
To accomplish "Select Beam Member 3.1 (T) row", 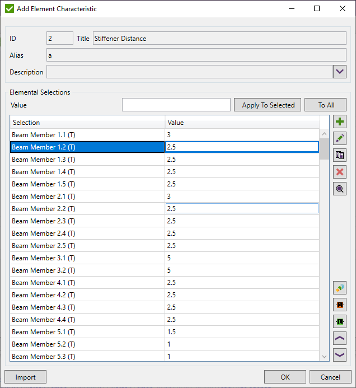I will tap(87, 258).
